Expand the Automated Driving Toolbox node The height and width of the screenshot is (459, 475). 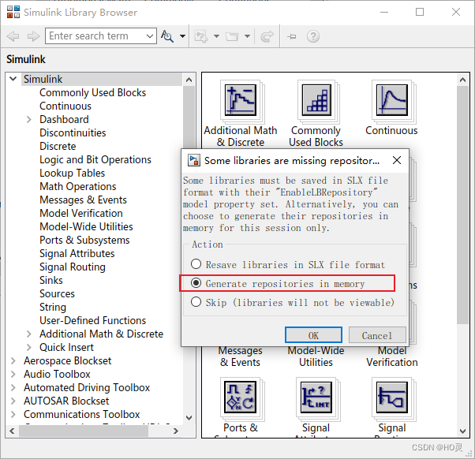[13, 387]
